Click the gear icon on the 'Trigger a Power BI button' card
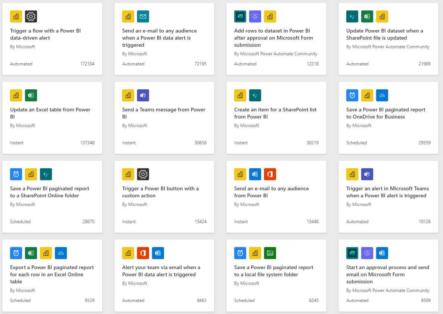443x314 pixels. [143, 174]
